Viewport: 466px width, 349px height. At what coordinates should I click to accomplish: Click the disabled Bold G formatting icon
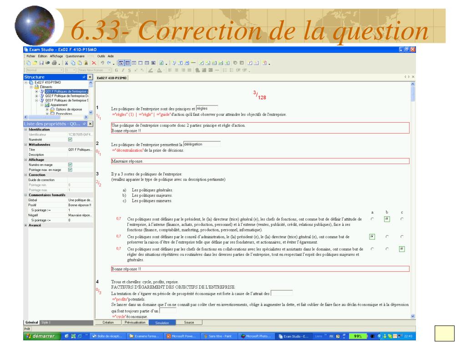(x=116, y=70)
